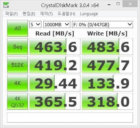Expand the test size dropdown 1000MB

tap(57, 24)
